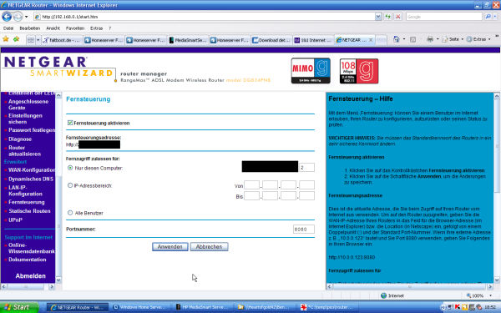Click the red Stop loading icon
501x313 pixels.
click(x=397, y=17)
